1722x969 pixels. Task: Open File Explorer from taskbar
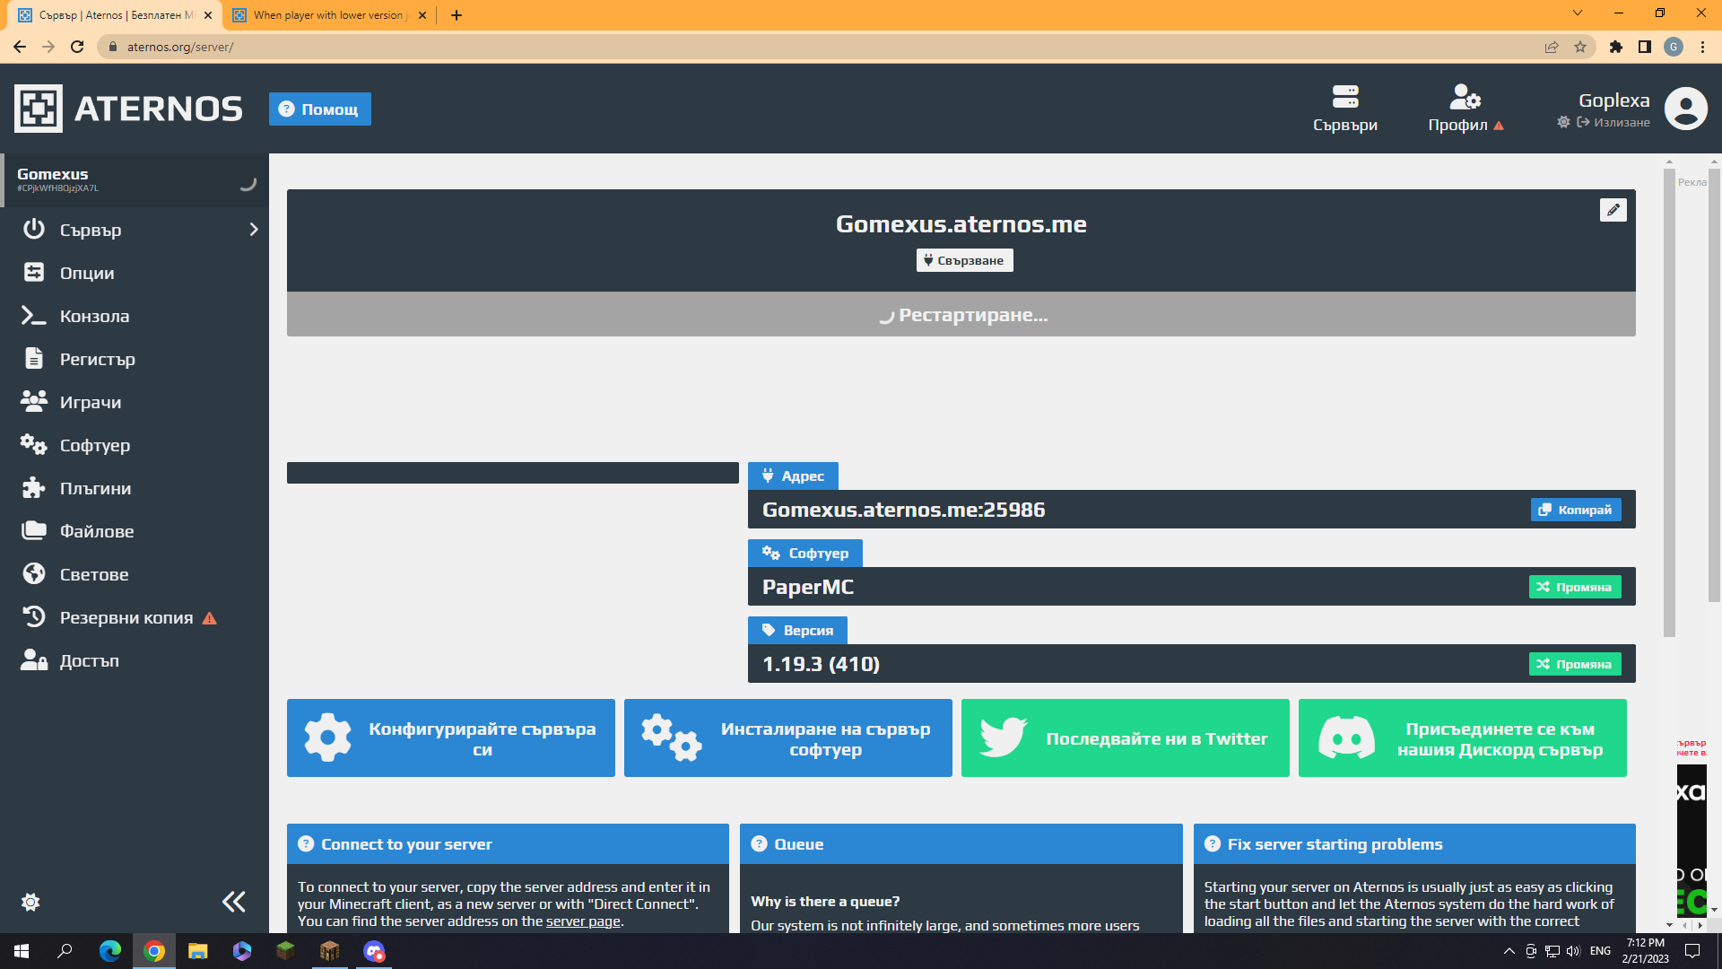click(x=198, y=951)
